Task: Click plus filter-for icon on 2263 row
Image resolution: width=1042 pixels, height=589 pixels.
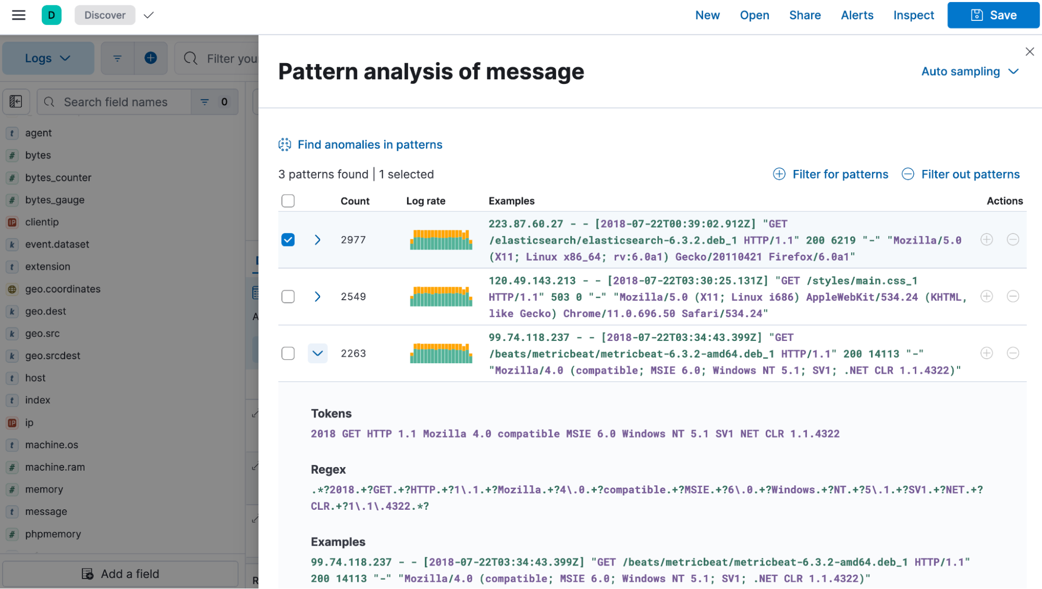Action: tap(987, 353)
